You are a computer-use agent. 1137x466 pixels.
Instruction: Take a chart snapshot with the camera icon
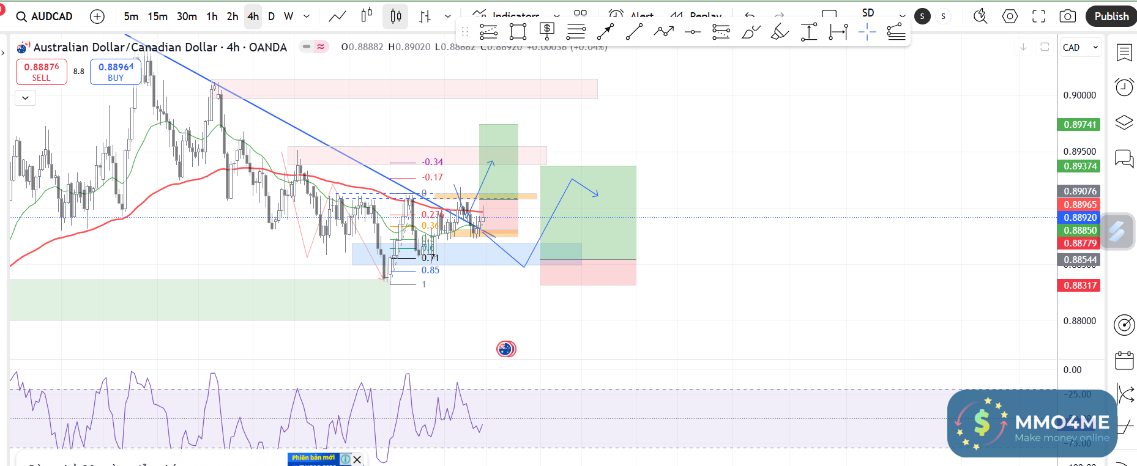tap(1068, 17)
